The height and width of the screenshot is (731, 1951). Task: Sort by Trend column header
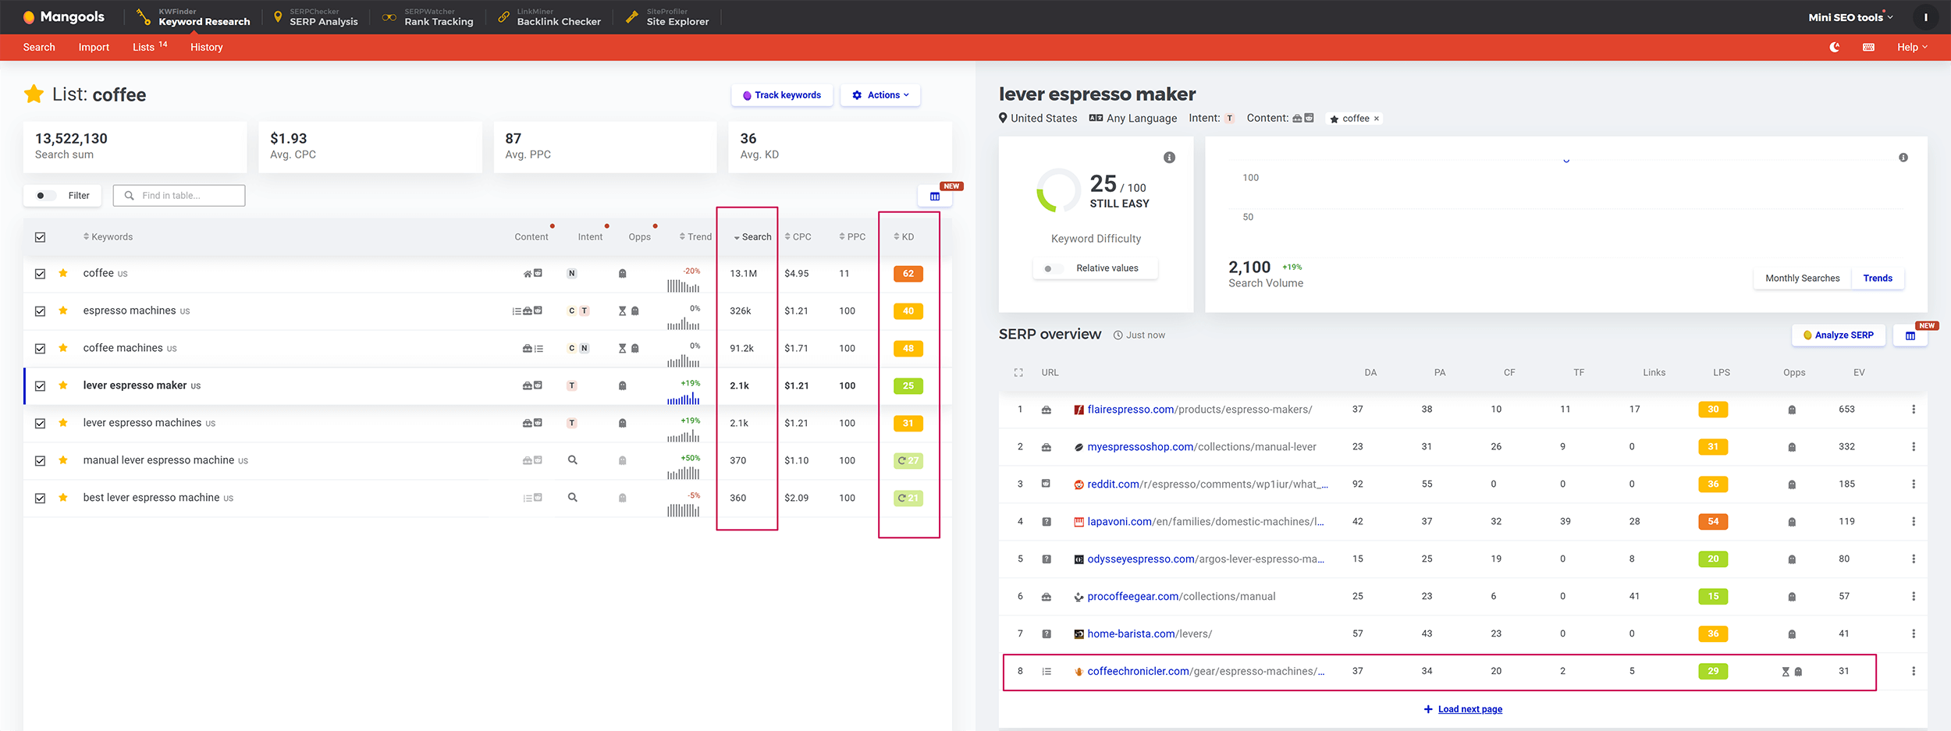[x=695, y=237]
